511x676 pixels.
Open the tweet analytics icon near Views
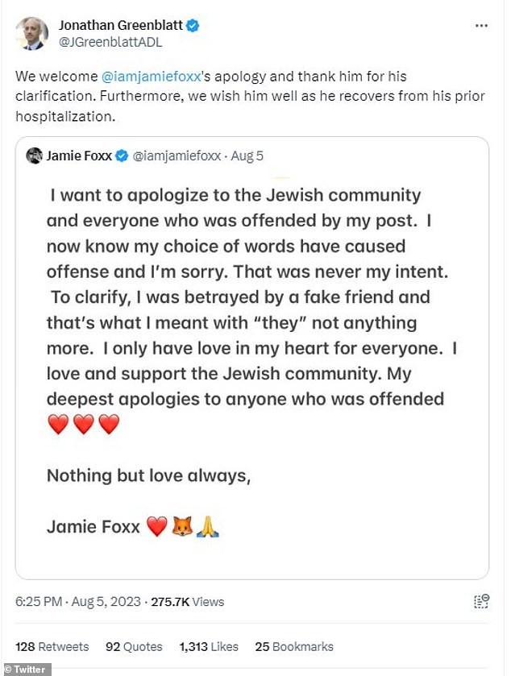481,601
